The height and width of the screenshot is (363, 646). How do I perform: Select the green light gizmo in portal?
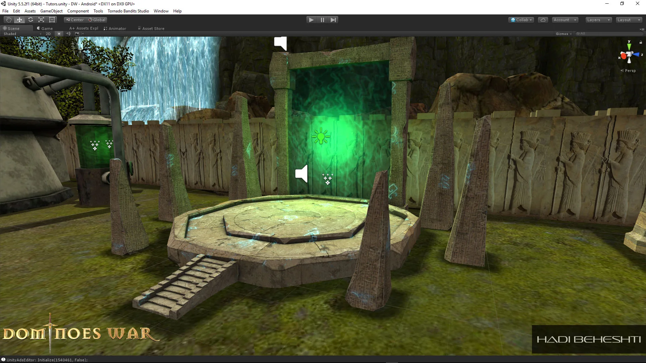coord(321,136)
